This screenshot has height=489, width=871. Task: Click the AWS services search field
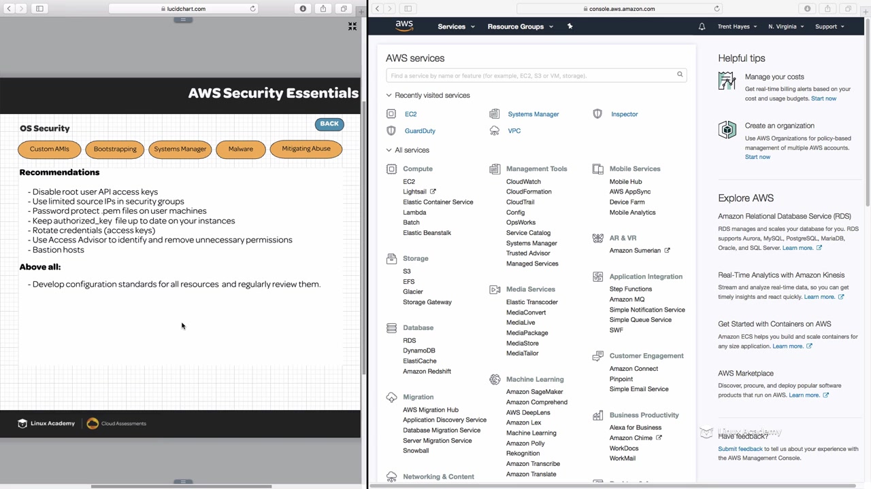coord(536,75)
